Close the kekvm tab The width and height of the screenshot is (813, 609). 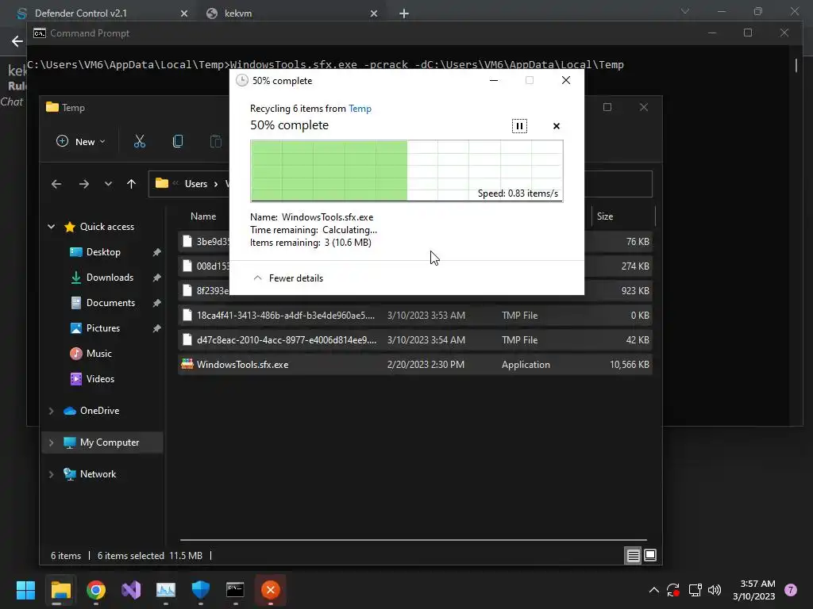click(x=374, y=13)
